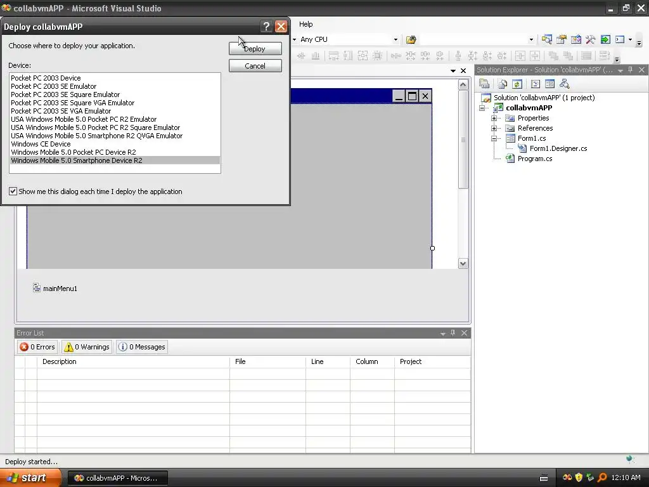Toggle the 0 Messages filter
Screen dimensions: 649x487
pos(142,347)
